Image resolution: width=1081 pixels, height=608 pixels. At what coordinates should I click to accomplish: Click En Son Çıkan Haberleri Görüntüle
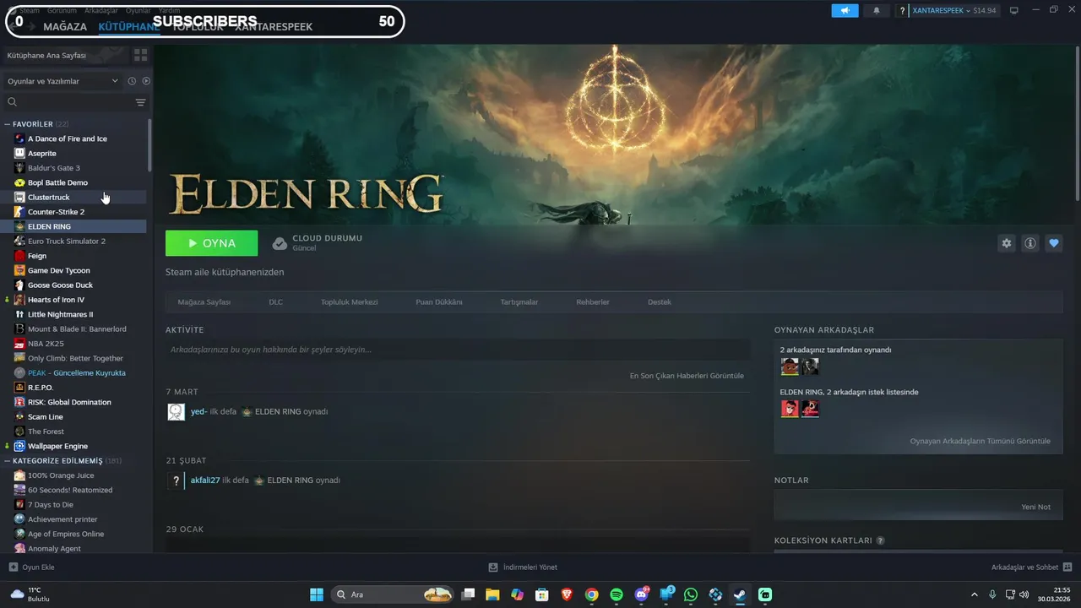point(687,376)
